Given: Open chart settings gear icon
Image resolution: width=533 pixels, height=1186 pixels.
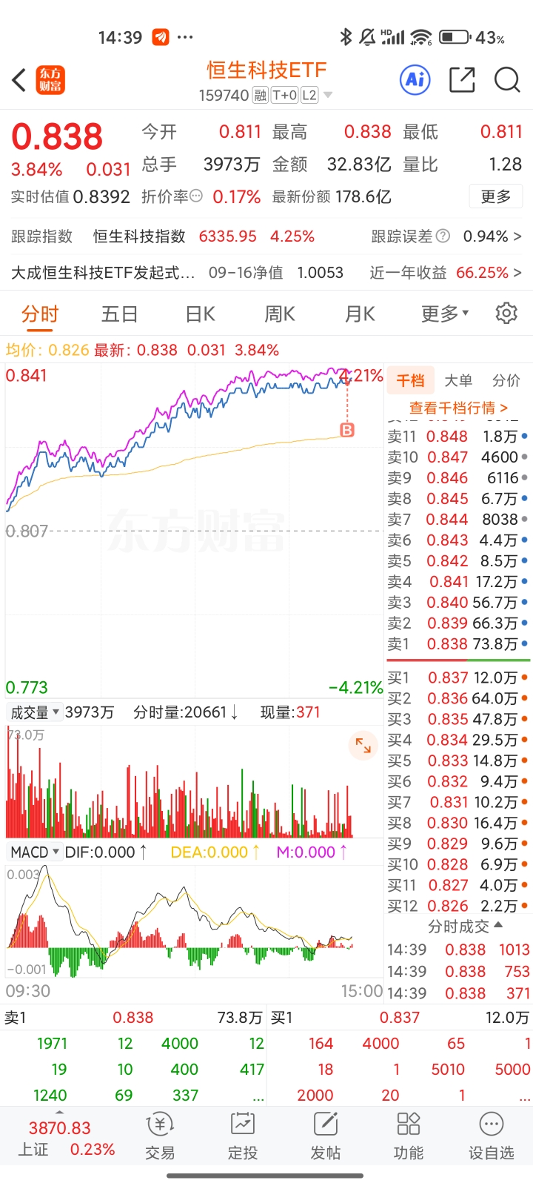Looking at the screenshot, I should [x=506, y=314].
